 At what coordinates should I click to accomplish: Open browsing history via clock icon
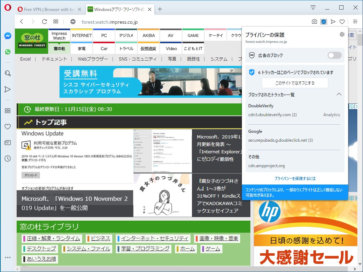7,158
